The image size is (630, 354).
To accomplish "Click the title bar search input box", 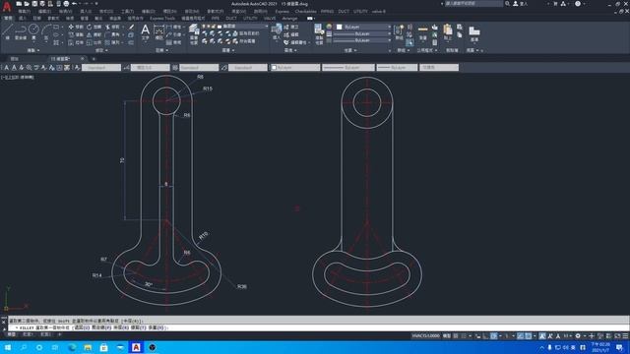I will tap(473, 4).
